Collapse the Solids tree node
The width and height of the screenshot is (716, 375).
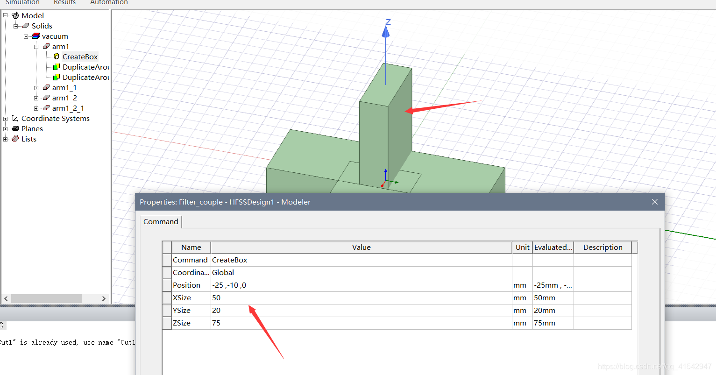16,26
